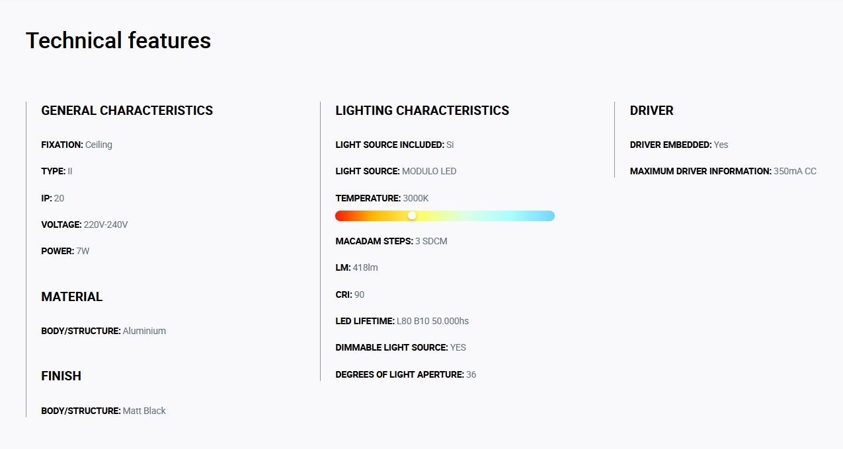Select the Dimmable Light Source YES row
This screenshot has width=843, height=449.
point(401,347)
